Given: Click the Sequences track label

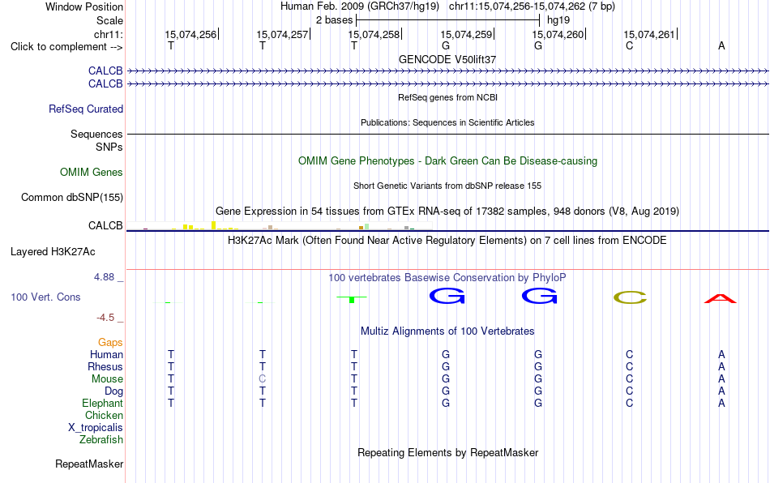Looking at the screenshot, I should 96,134.
